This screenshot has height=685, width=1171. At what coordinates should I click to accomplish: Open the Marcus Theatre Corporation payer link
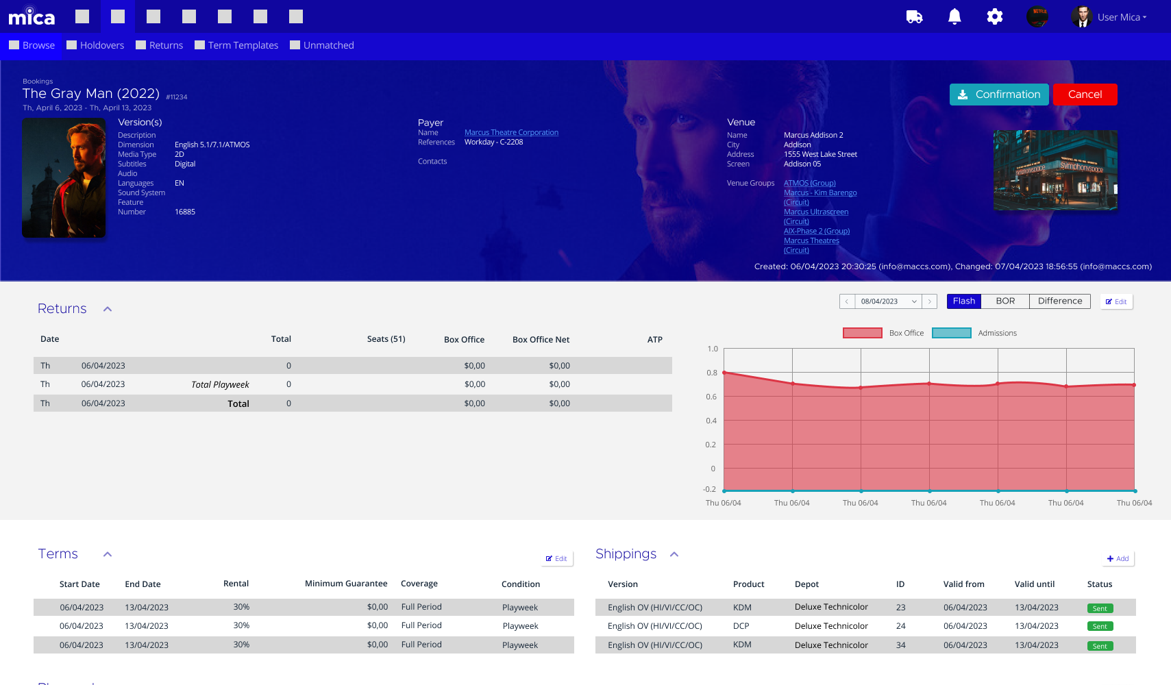click(x=511, y=133)
